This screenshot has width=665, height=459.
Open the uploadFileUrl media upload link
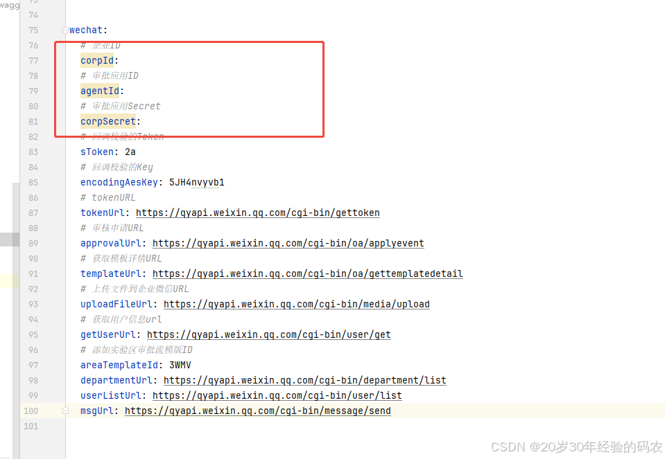(297, 305)
